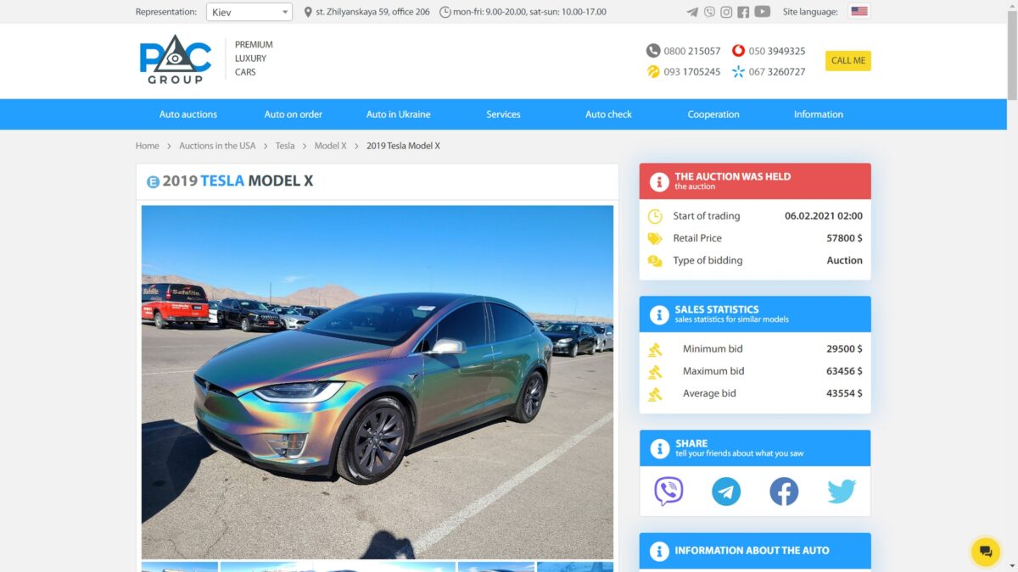Change site language via US flag
Screen dimensions: 1018x572
pyautogui.click(x=859, y=12)
